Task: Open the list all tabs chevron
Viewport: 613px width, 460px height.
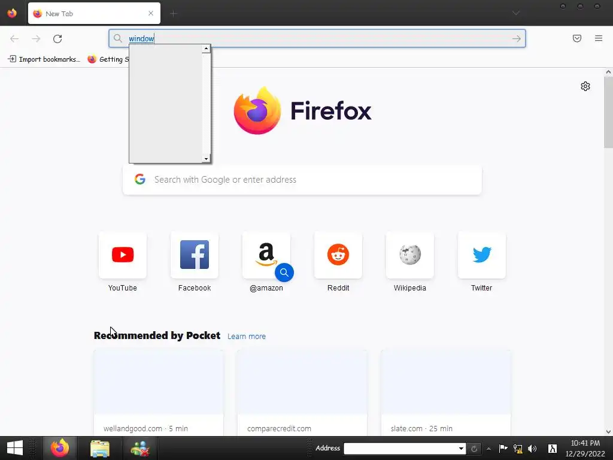Action: click(516, 13)
